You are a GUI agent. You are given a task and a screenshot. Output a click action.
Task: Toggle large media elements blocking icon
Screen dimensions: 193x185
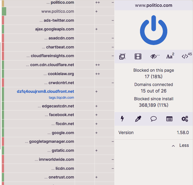pos(138,56)
